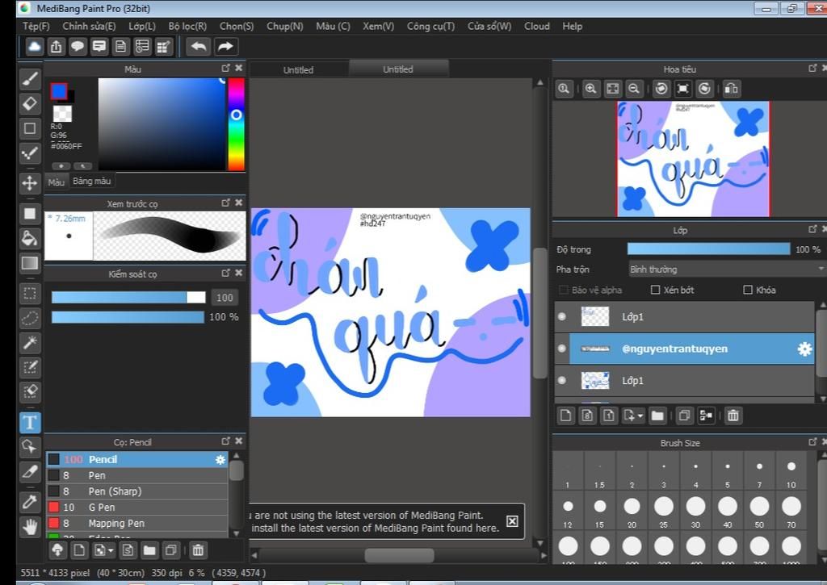Choose the G Pen brush
The image size is (827, 585).
[x=137, y=507]
